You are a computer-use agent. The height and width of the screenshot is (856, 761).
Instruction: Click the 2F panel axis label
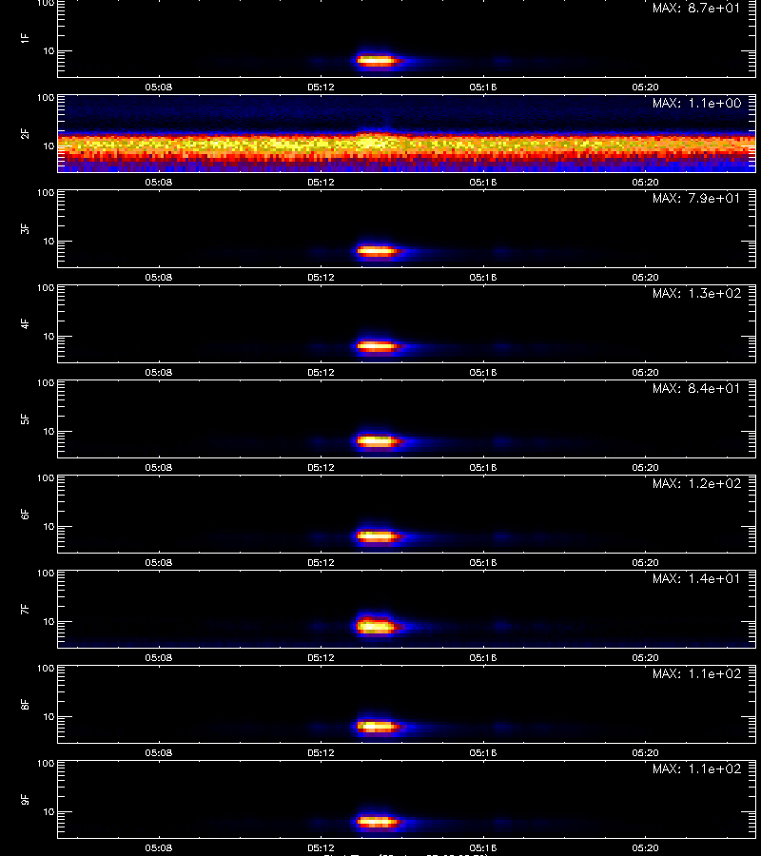pyautogui.click(x=25, y=134)
